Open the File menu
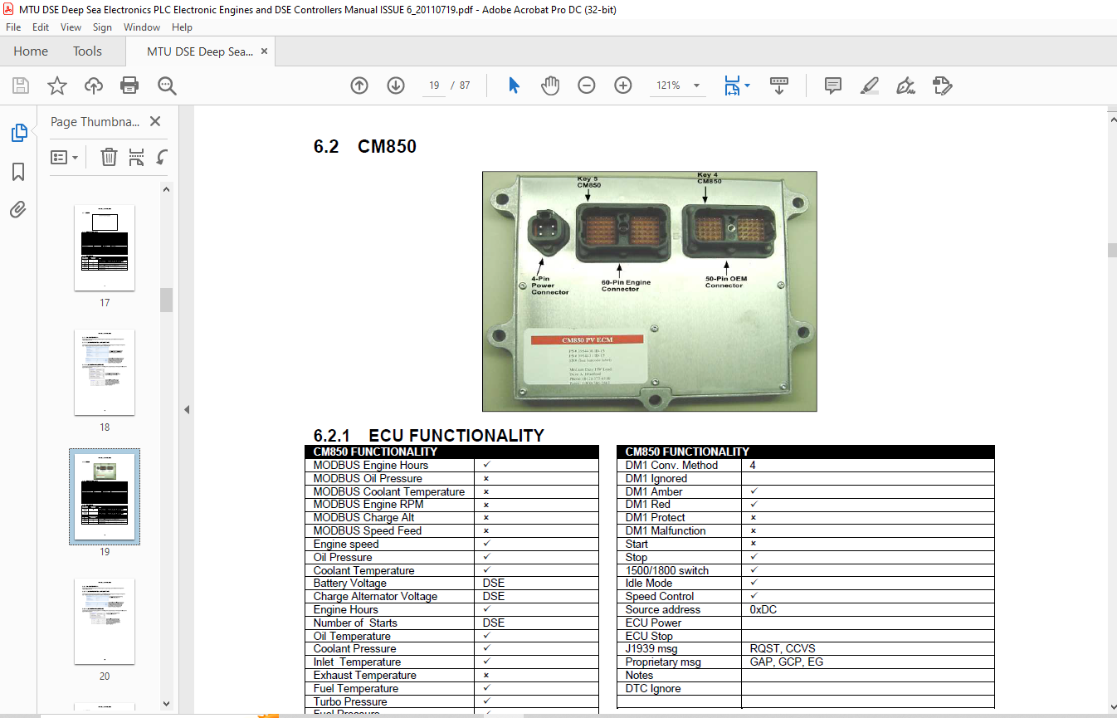1117x718 pixels. (13, 27)
